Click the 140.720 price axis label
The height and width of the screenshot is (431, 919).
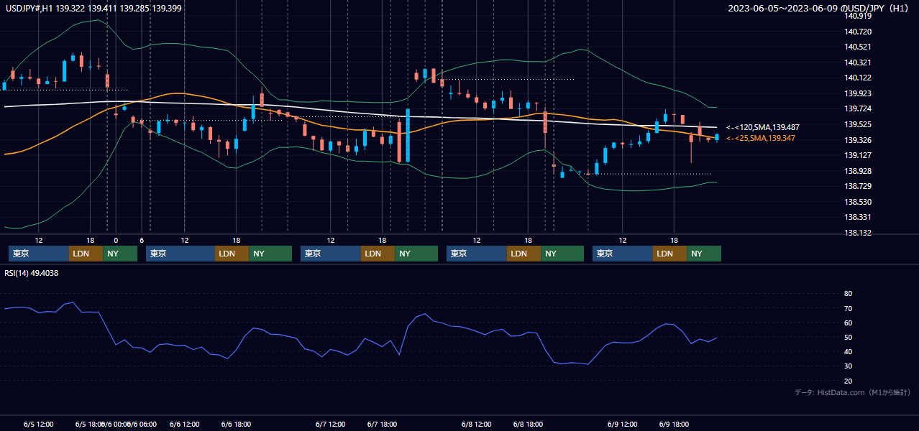point(858,32)
